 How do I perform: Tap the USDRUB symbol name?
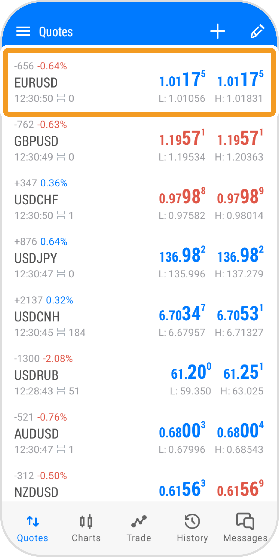37,375
